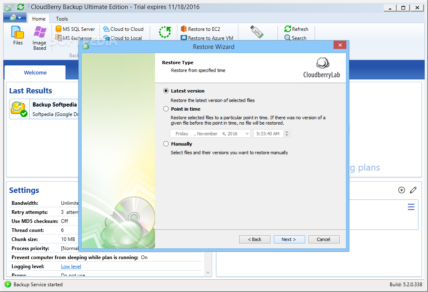
Task: Click the Retry attempts setting label
Action: click(29, 212)
